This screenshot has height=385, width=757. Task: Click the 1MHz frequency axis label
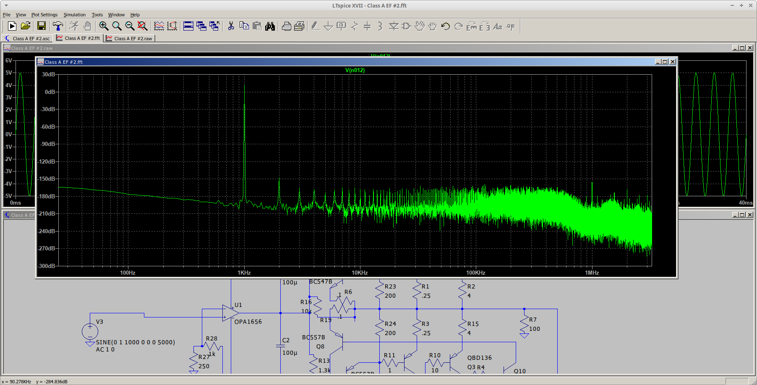pyautogui.click(x=592, y=273)
